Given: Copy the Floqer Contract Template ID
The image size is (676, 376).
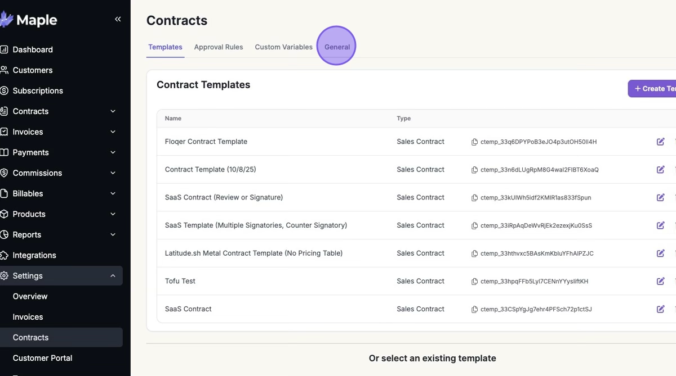Looking at the screenshot, I should 474,142.
